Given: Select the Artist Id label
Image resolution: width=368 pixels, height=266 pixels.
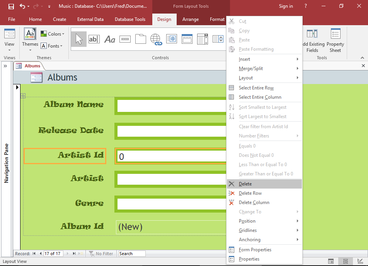Looking at the screenshot, I should 65,156.
